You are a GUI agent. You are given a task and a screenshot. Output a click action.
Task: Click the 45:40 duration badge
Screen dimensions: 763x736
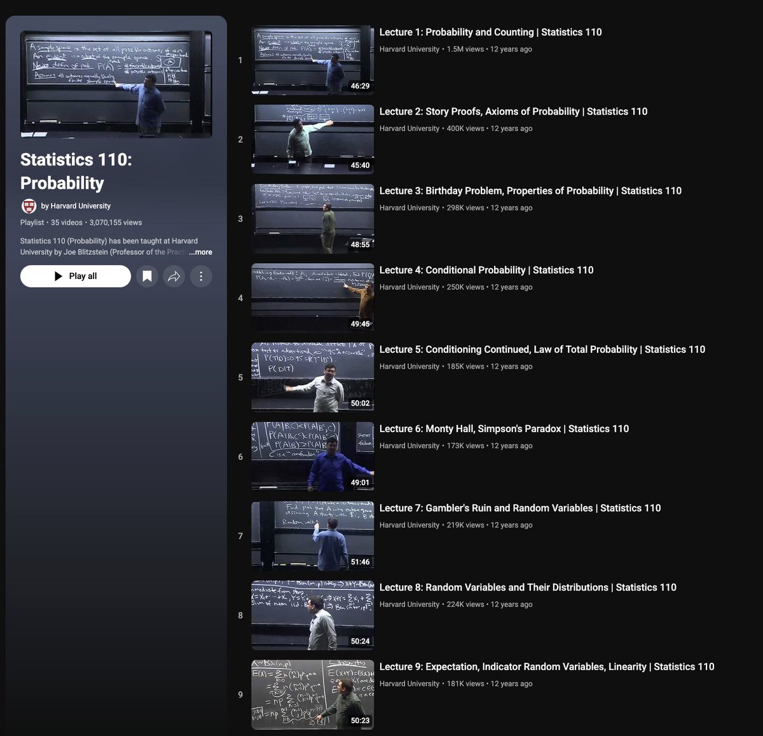pyautogui.click(x=360, y=165)
